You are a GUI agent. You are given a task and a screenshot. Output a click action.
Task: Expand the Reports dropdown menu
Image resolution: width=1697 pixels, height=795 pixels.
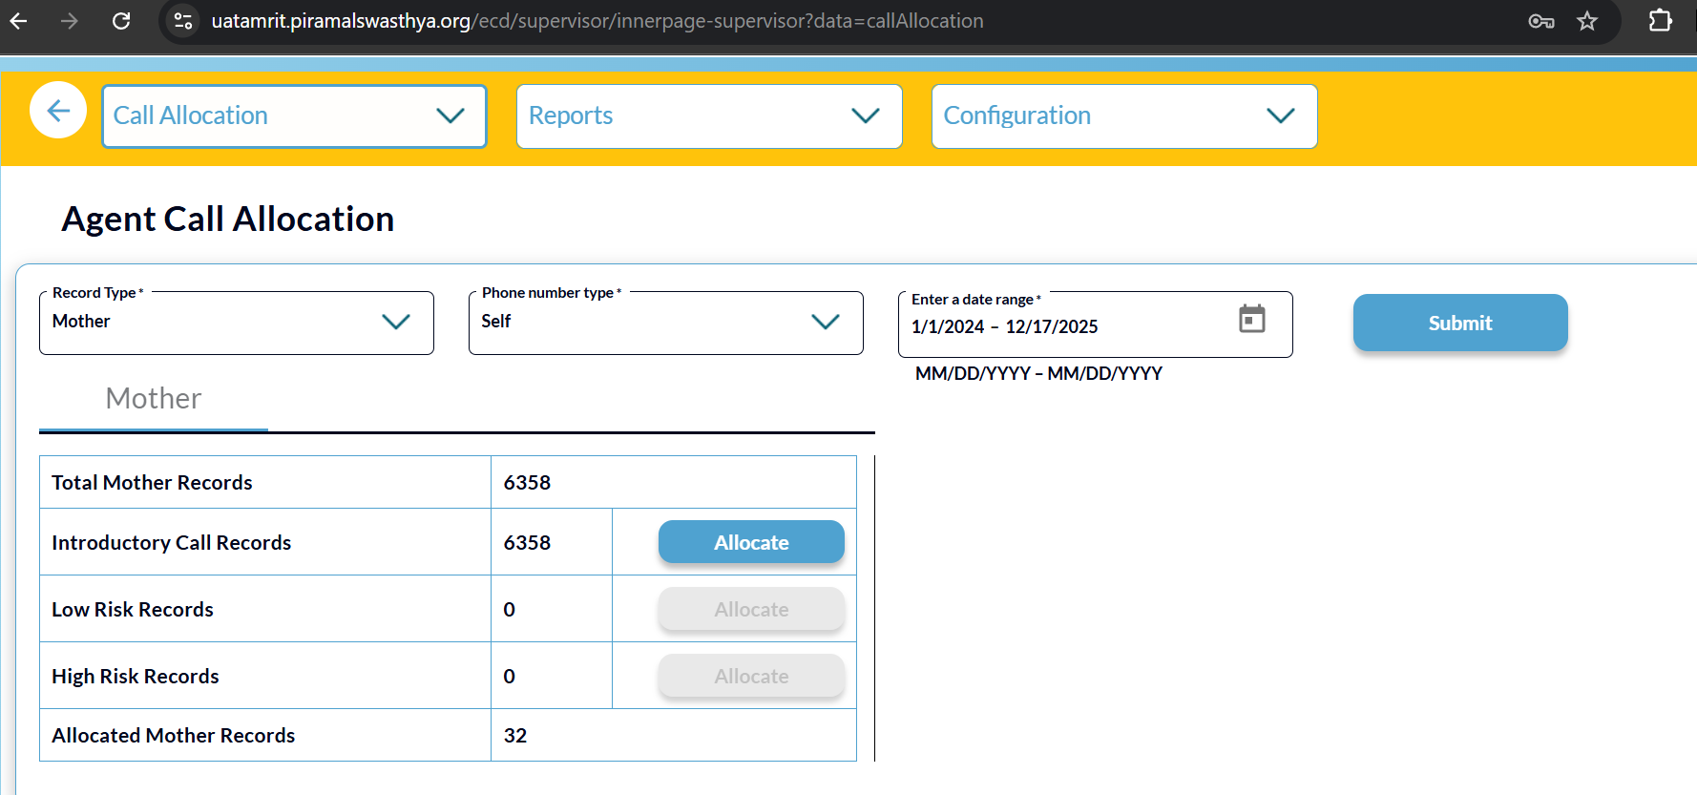pyautogui.click(x=708, y=115)
